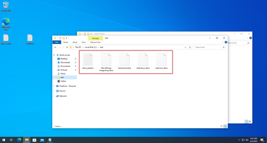Expand Network tree node
Viewport: 267px width, 143px height.
pos(54,96)
